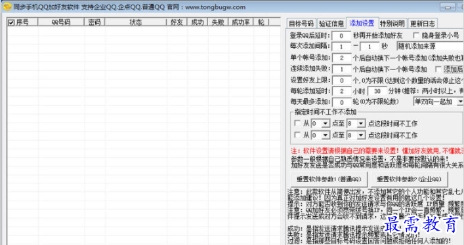Check the first 从…点至 time-range checkbox

point(297,123)
